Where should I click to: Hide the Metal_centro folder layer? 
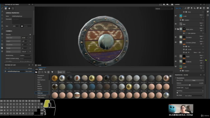coord(176,29)
